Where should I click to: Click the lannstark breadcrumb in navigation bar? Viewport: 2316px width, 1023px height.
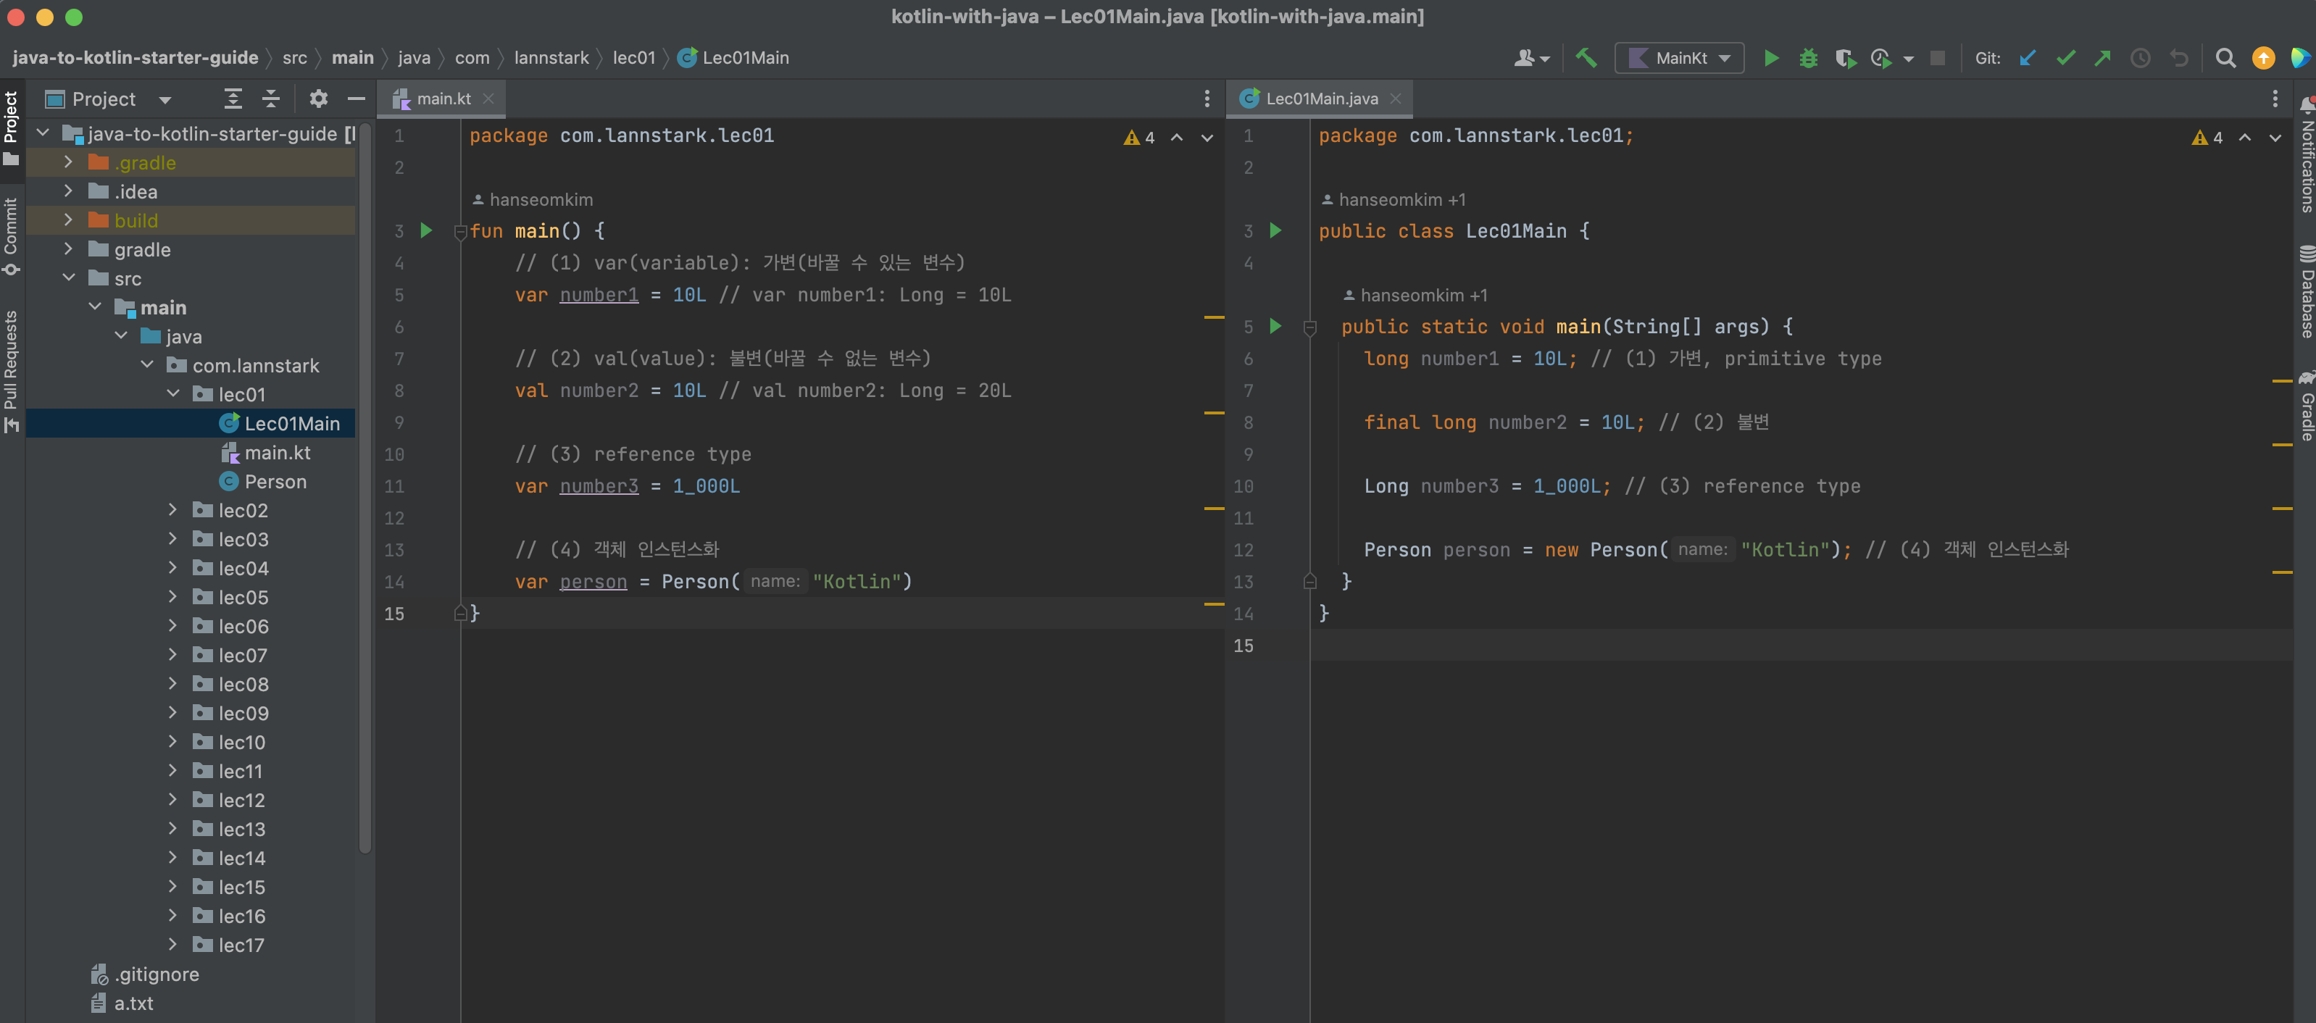[550, 57]
